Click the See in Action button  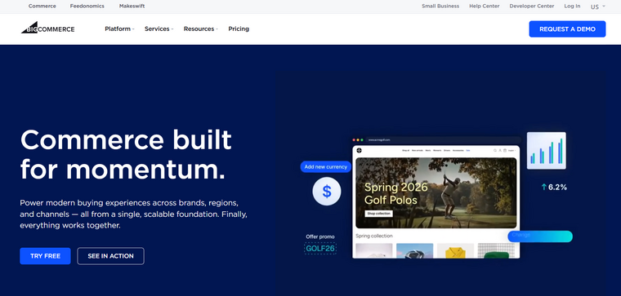(110, 256)
